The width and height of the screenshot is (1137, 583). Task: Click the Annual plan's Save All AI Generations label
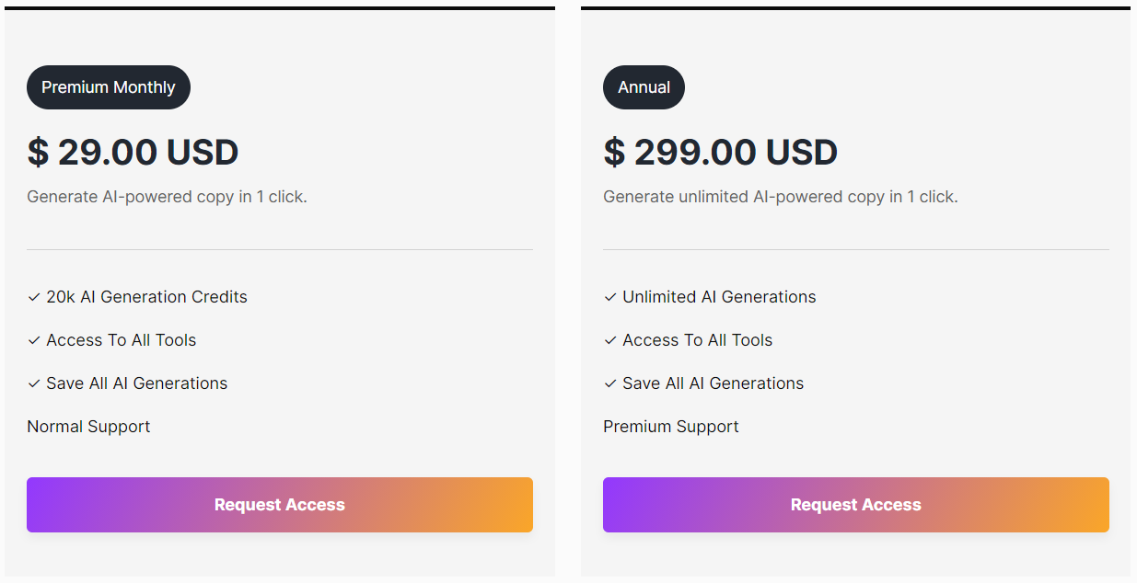(713, 383)
